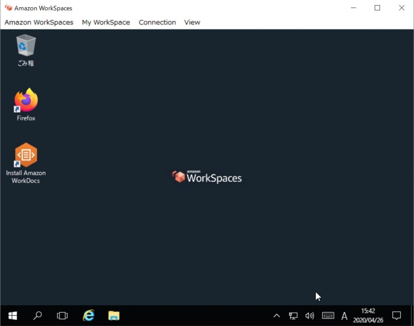Viewport: 414px width, 326px height.
Task: Click the network status tray icon
Action: pos(293,316)
